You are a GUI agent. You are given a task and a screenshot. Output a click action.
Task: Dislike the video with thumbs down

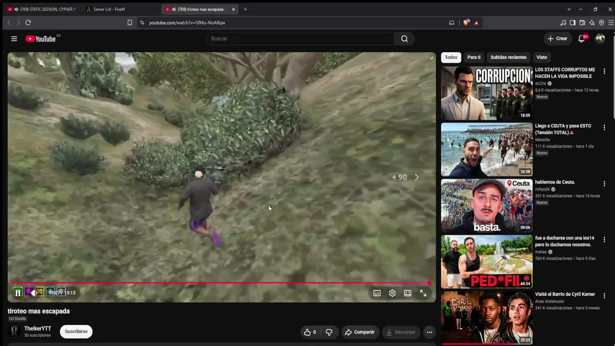[x=329, y=332]
